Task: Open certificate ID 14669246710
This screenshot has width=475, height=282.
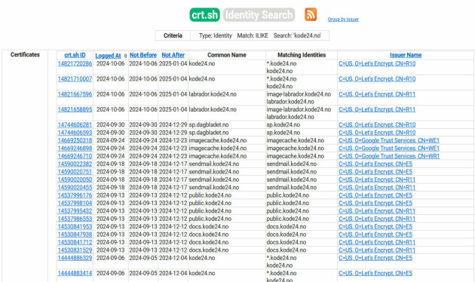Action: pos(75,156)
